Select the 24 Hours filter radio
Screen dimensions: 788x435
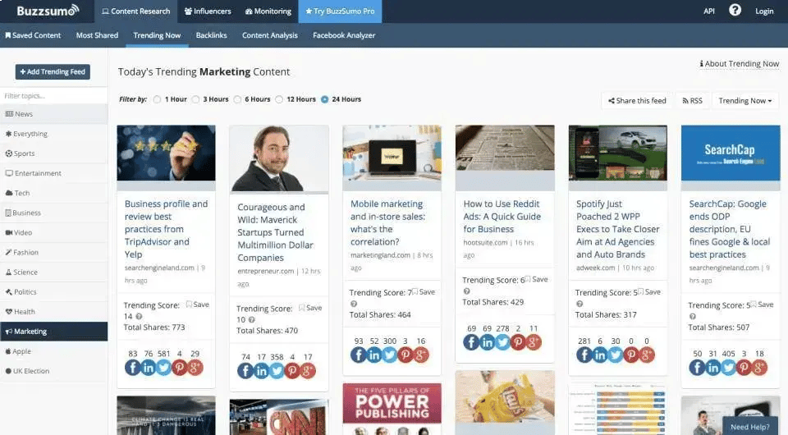coord(325,99)
